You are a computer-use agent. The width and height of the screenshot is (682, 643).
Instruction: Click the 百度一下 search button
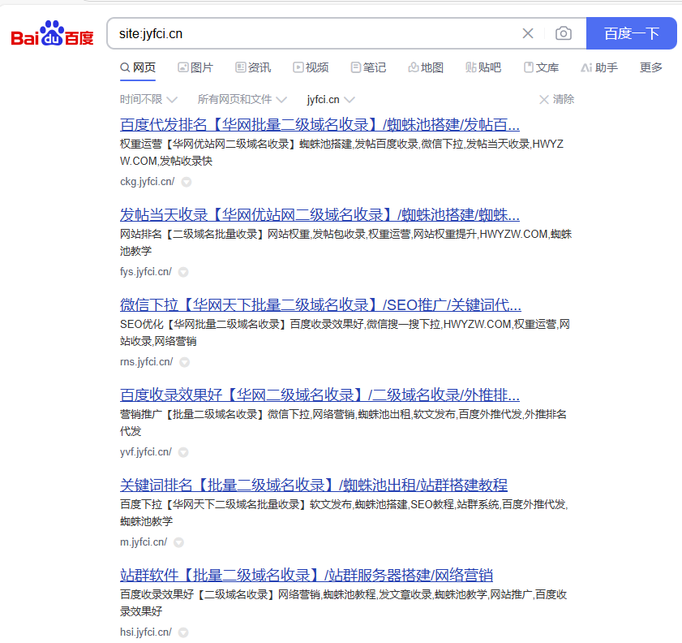click(x=631, y=33)
